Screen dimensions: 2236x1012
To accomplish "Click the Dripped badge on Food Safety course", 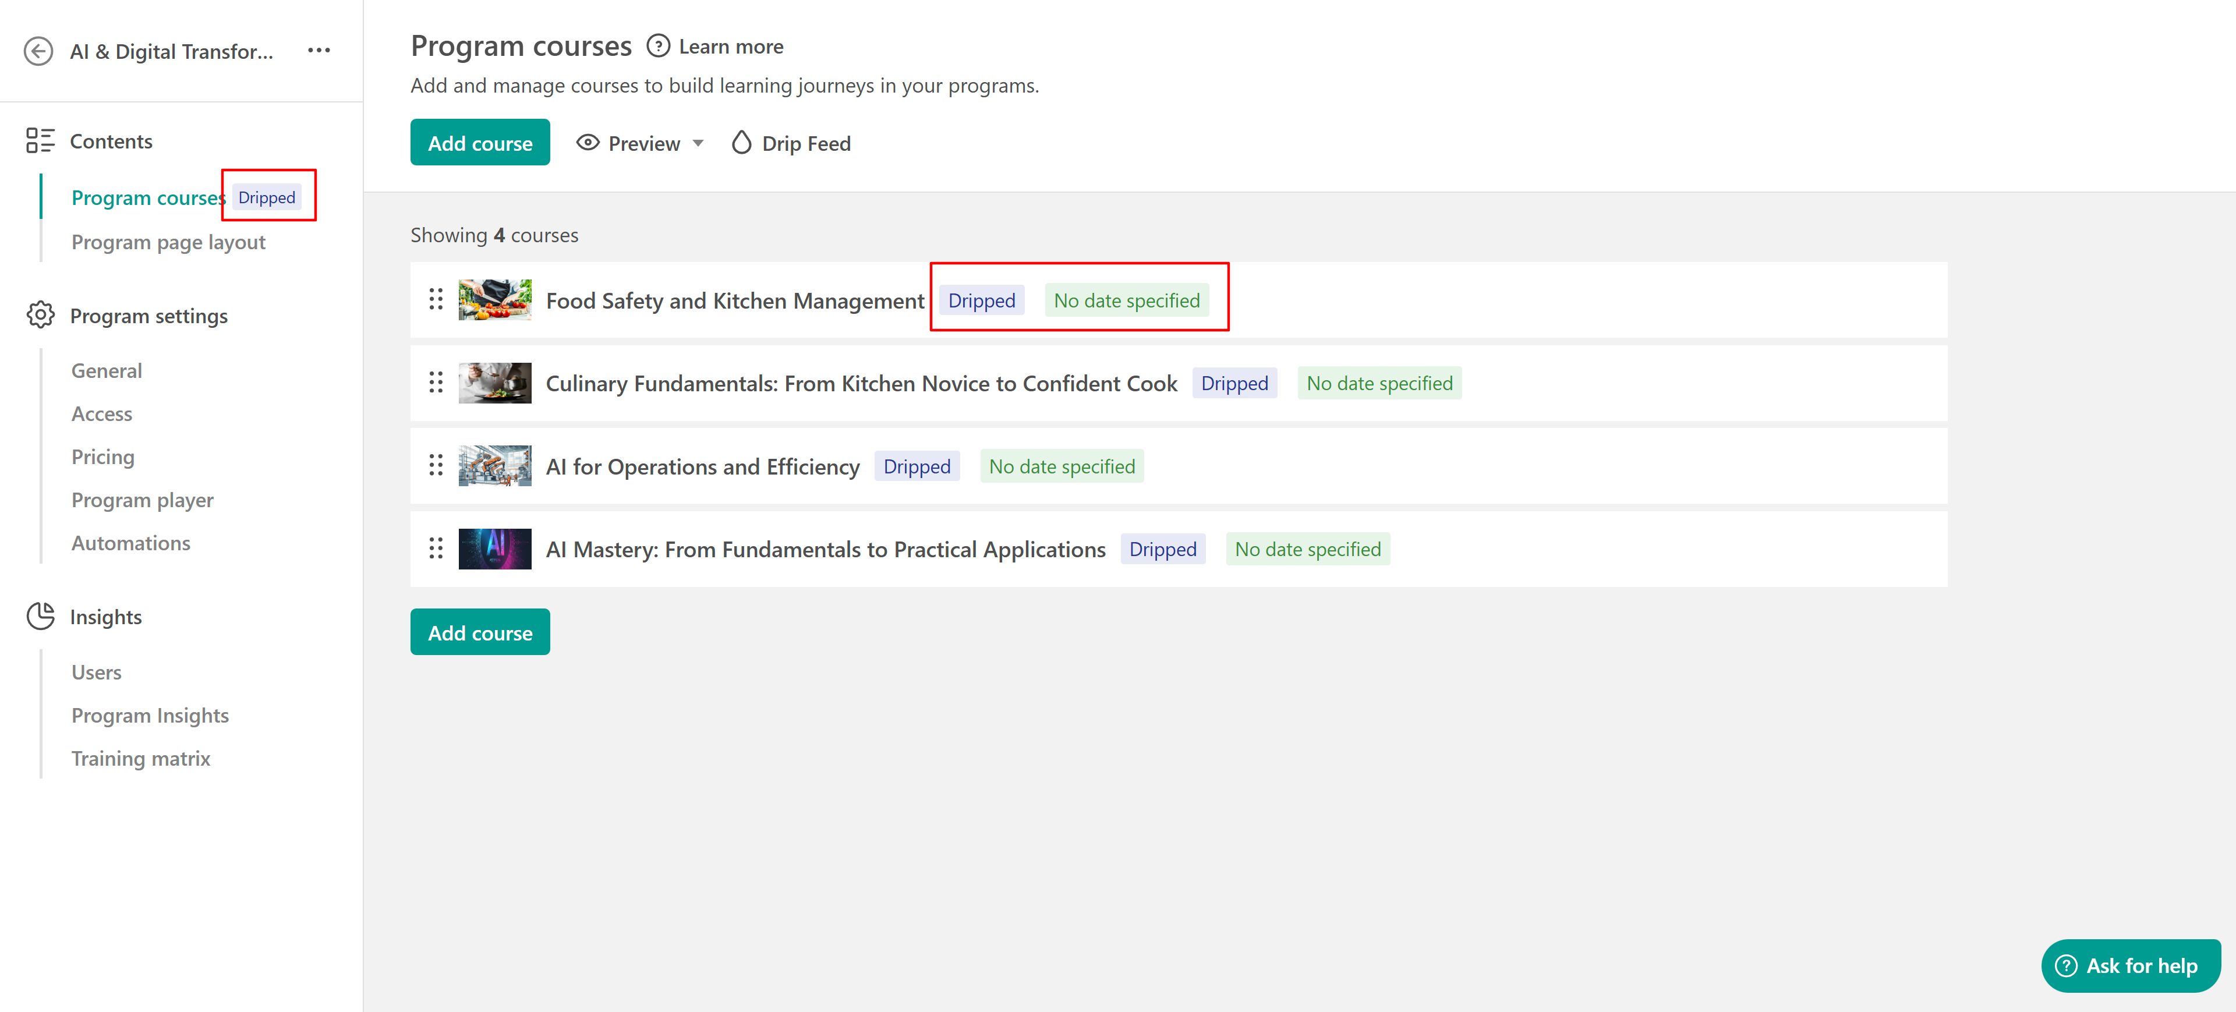I will click(x=981, y=300).
